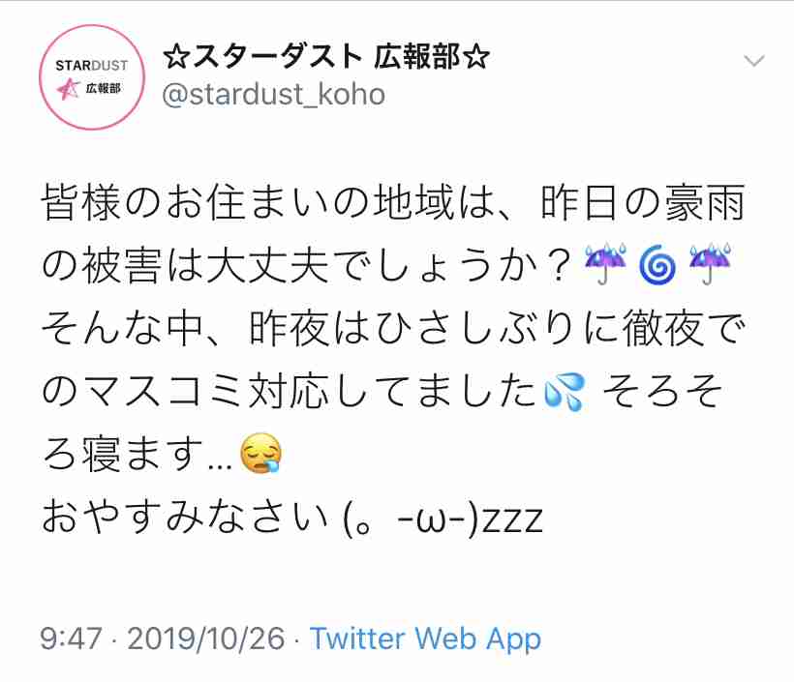Viewport: 794px width, 682px height.
Task: Click the first purple umbrella emoji
Action: click(x=605, y=264)
